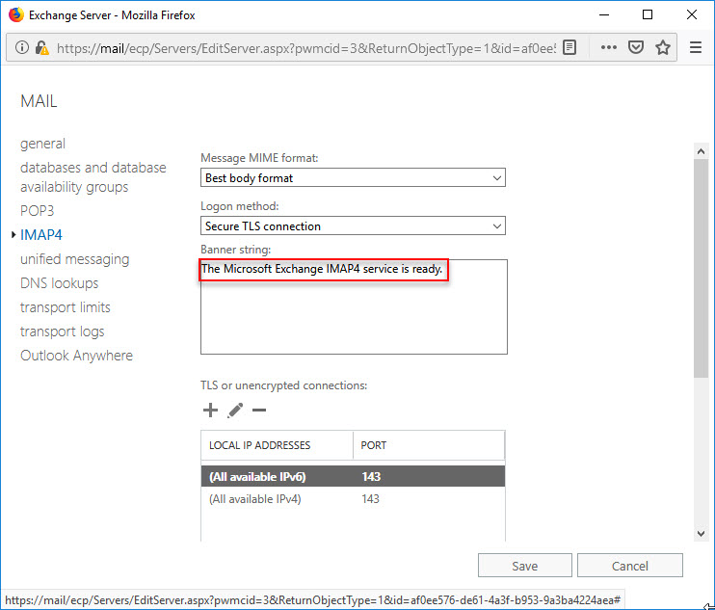Open the Logon method dropdown
The width and height of the screenshot is (715, 610).
(x=353, y=225)
